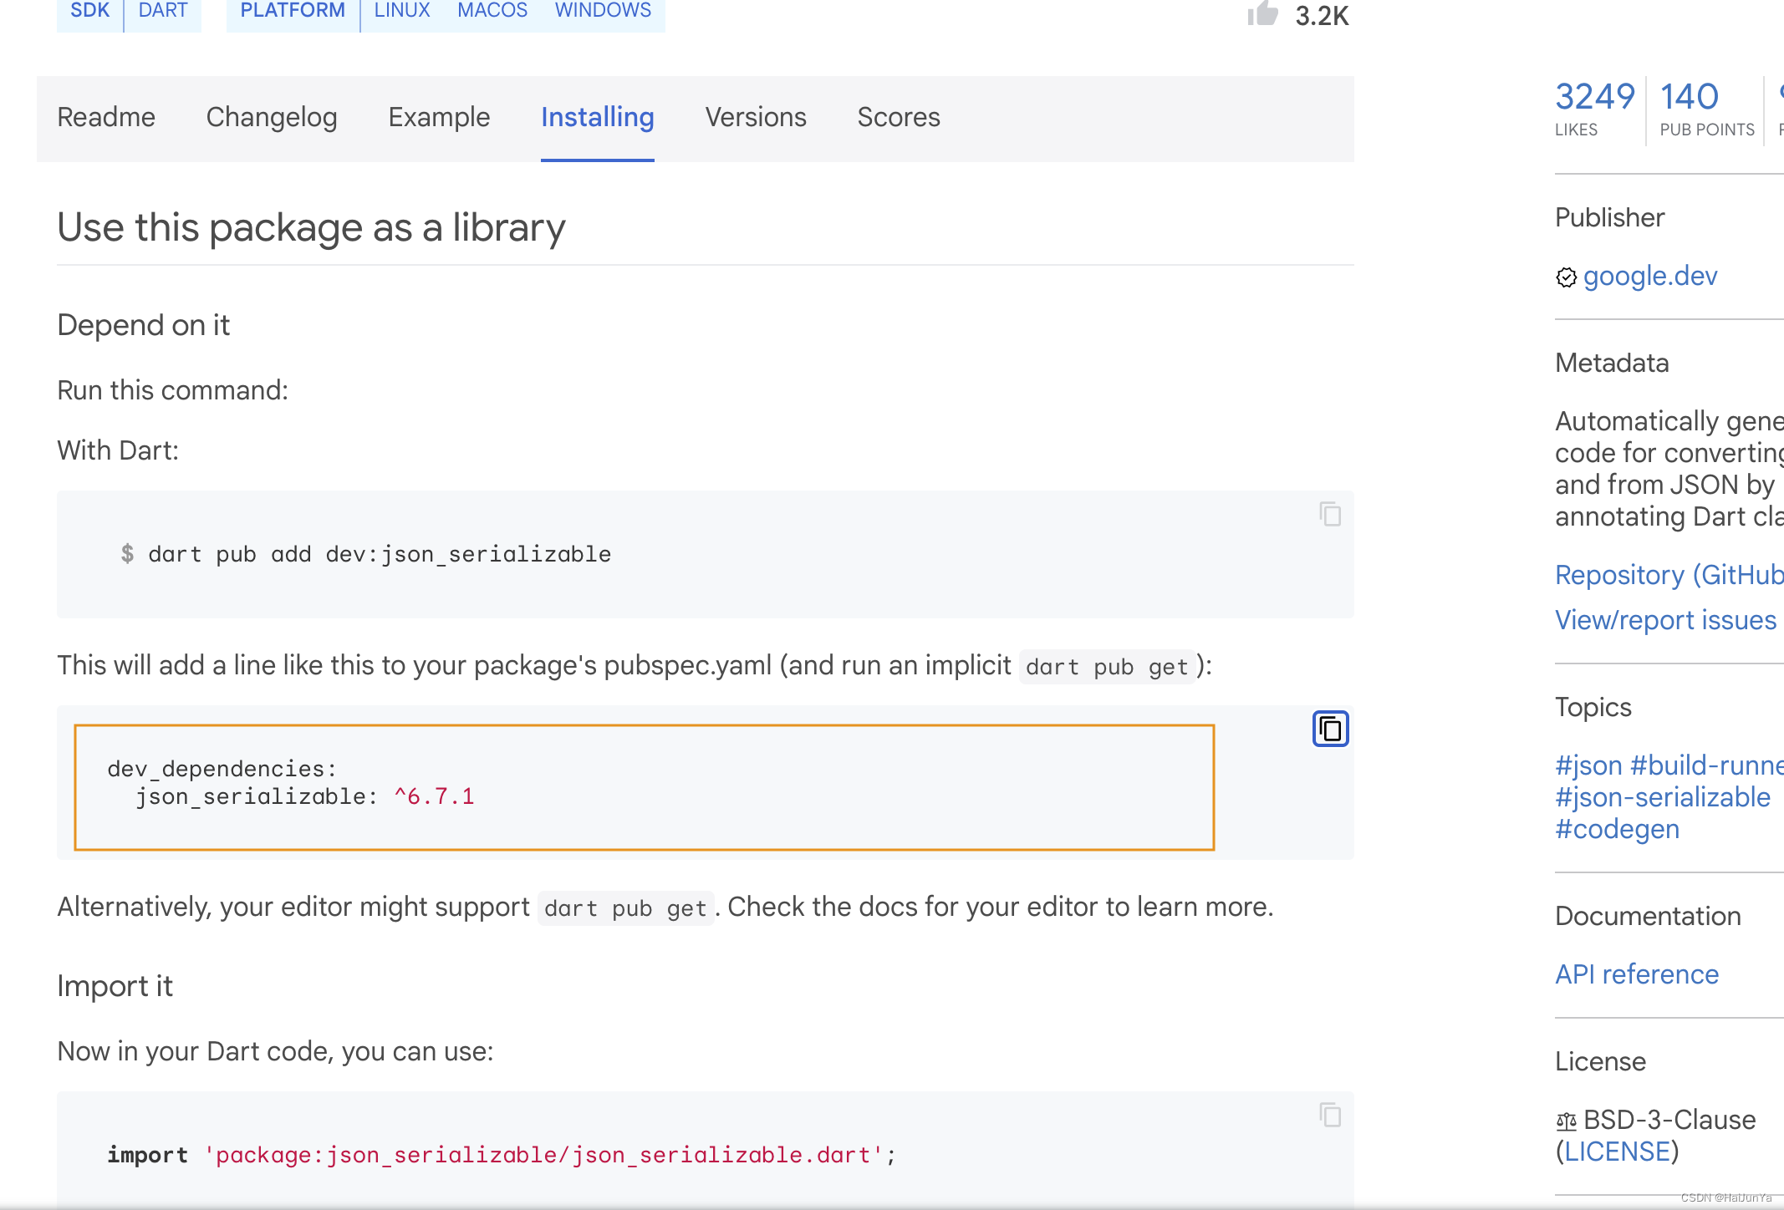Click the #json topic link
The height and width of the screenshot is (1210, 1784).
point(1588,765)
